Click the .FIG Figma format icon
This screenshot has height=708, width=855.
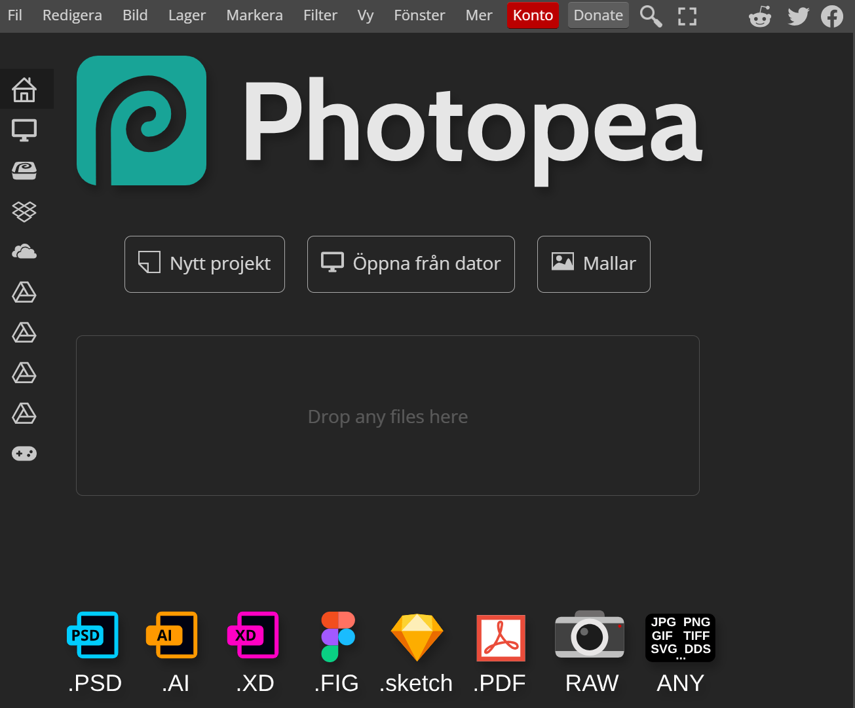(338, 636)
